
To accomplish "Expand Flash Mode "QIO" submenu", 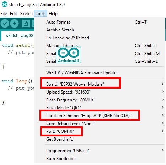I will point(100,108).
